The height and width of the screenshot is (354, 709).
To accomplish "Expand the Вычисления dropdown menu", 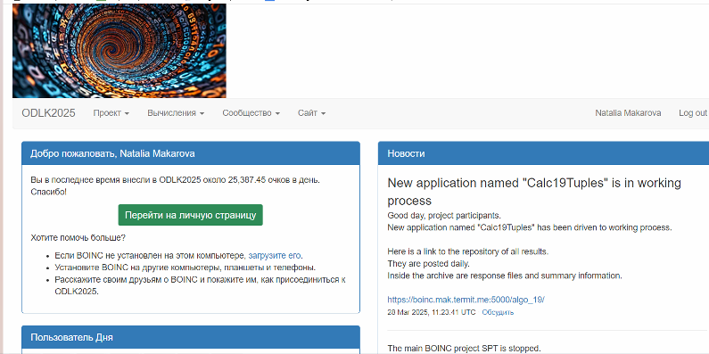I will coord(176,113).
